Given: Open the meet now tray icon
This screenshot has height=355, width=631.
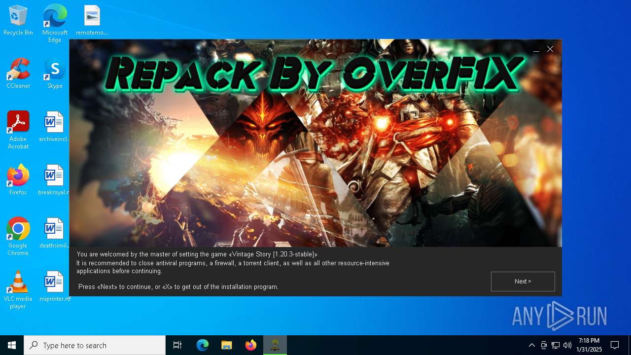Looking at the screenshot, I should [544, 345].
